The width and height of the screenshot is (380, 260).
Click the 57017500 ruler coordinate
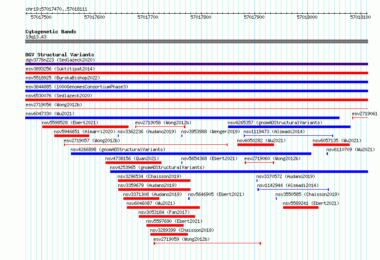[41, 17]
